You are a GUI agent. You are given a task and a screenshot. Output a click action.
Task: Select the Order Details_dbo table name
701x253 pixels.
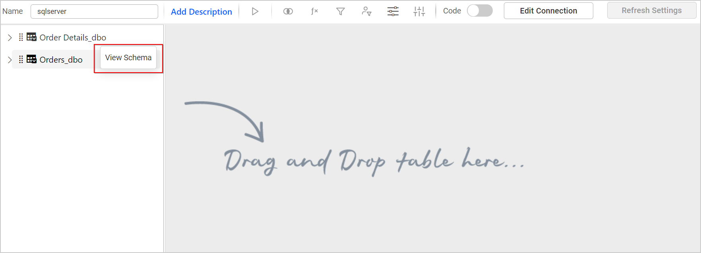pyautogui.click(x=73, y=37)
